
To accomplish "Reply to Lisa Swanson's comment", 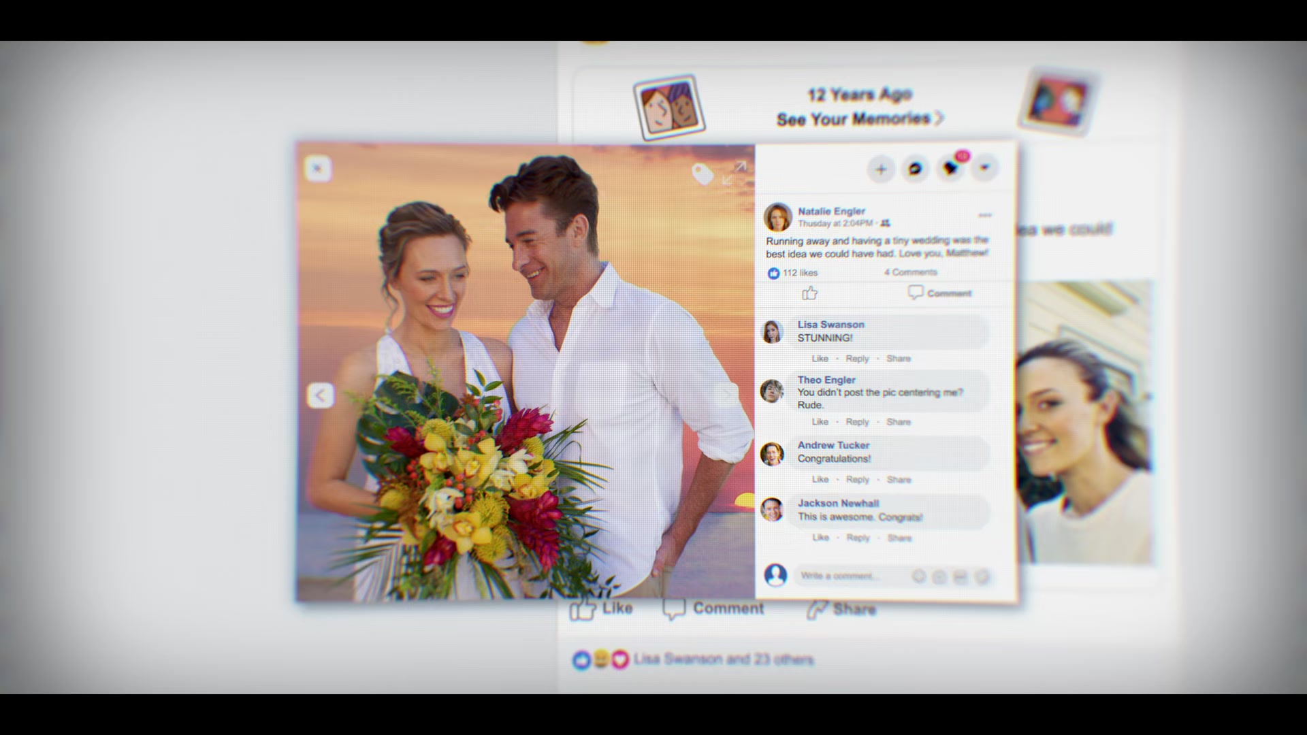I will click(857, 359).
